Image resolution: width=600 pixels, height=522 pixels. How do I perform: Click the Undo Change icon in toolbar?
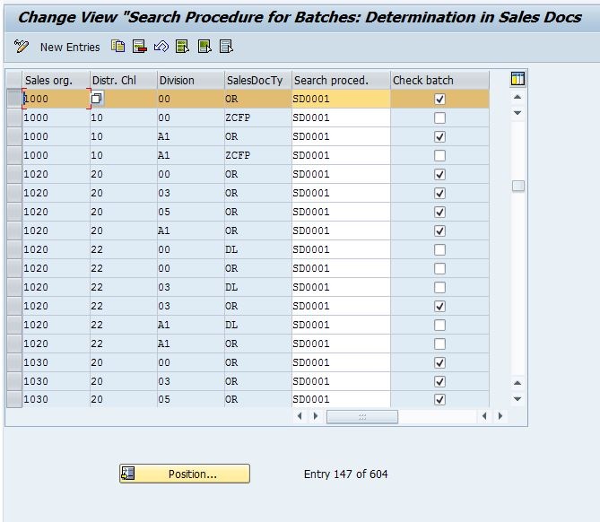[161, 47]
